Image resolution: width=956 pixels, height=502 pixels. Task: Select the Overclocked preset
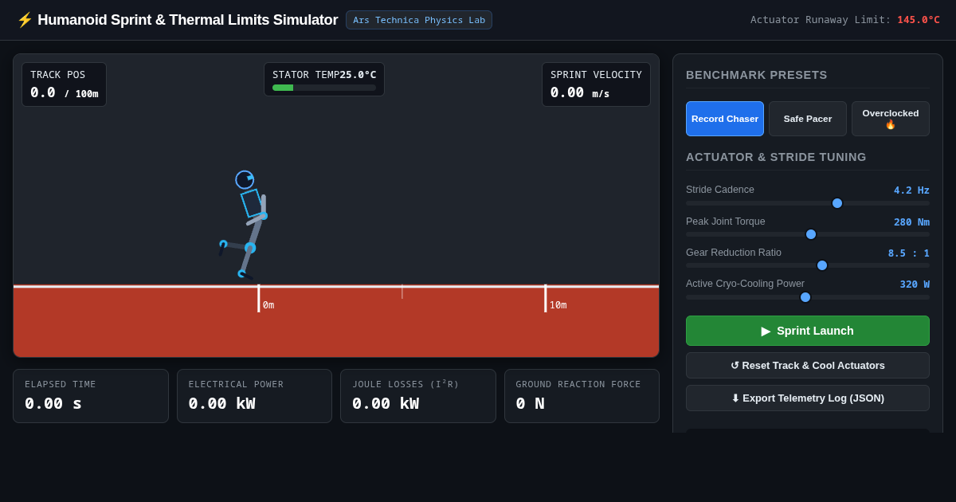(891, 119)
